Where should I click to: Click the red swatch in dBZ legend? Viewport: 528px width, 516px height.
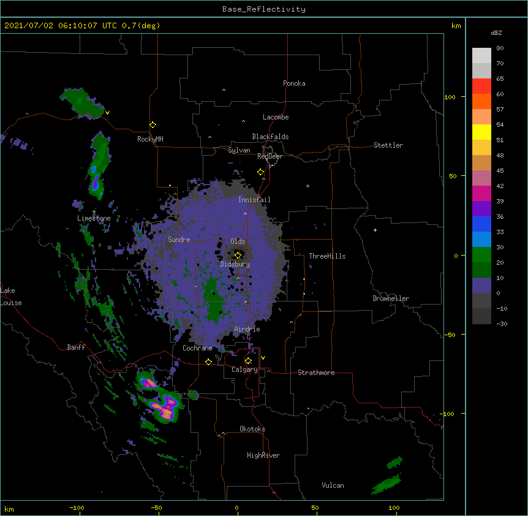[x=481, y=86]
